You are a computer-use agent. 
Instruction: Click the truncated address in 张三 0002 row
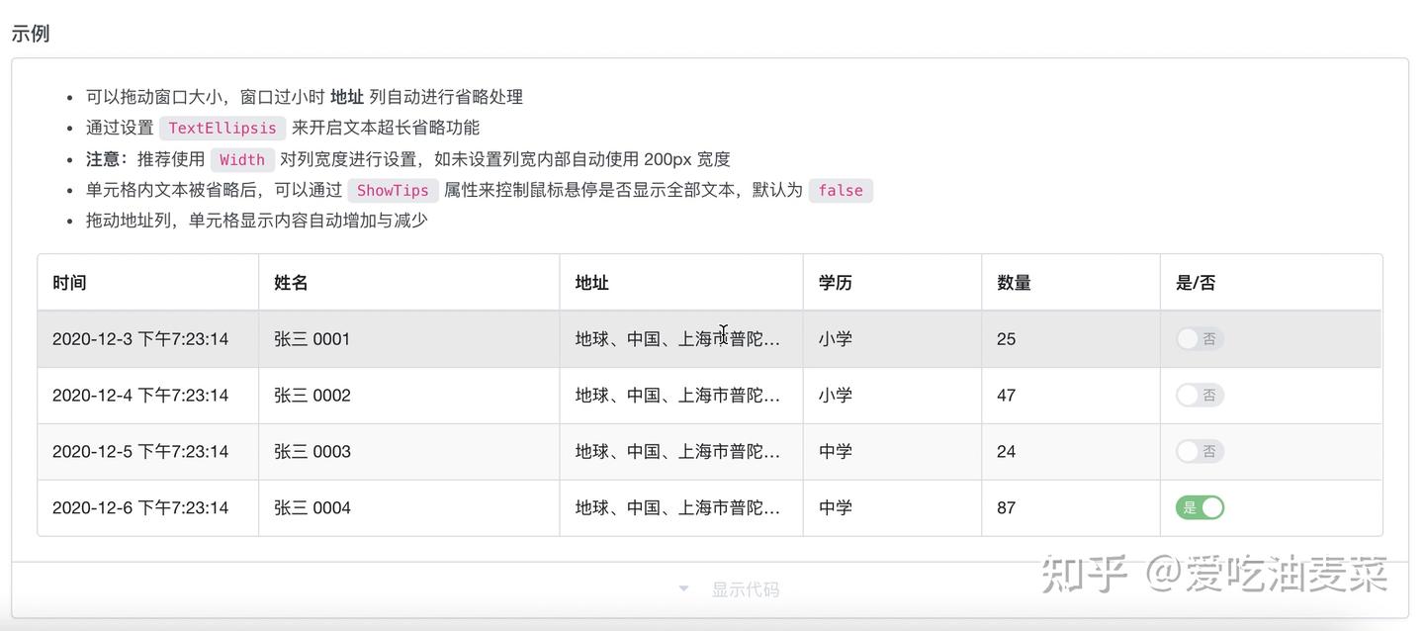[678, 396]
